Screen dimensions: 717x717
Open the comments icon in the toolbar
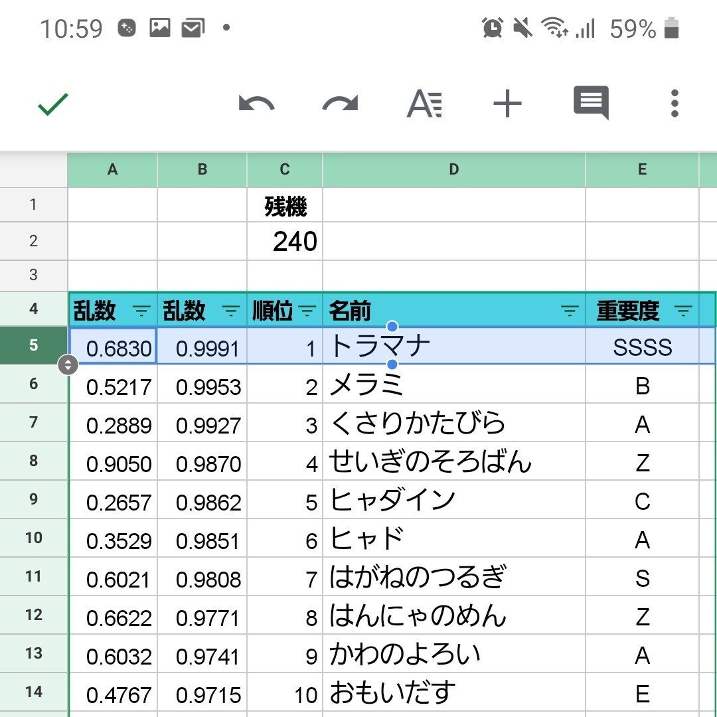pyautogui.click(x=590, y=103)
